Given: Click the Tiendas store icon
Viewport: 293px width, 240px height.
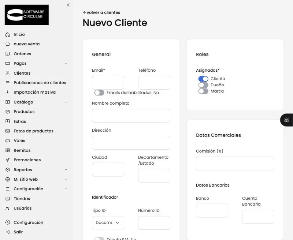Looking at the screenshot, I should pyautogui.click(x=8, y=199).
